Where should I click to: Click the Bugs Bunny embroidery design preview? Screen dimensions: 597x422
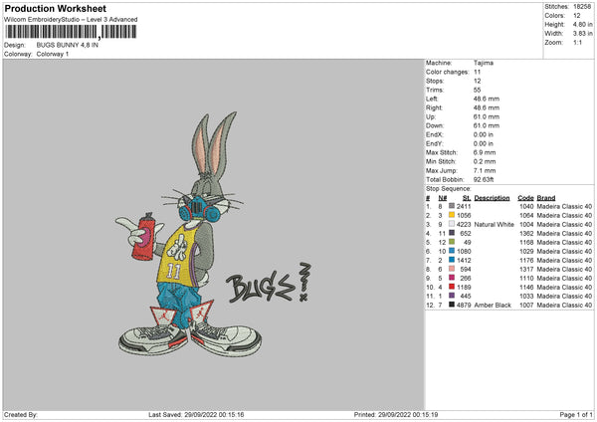click(213, 234)
